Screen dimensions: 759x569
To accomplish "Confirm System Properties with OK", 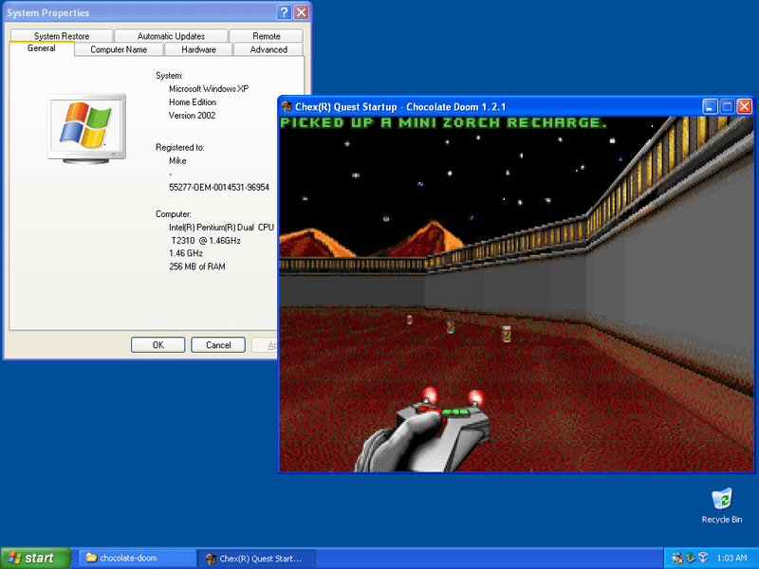I will click(157, 345).
